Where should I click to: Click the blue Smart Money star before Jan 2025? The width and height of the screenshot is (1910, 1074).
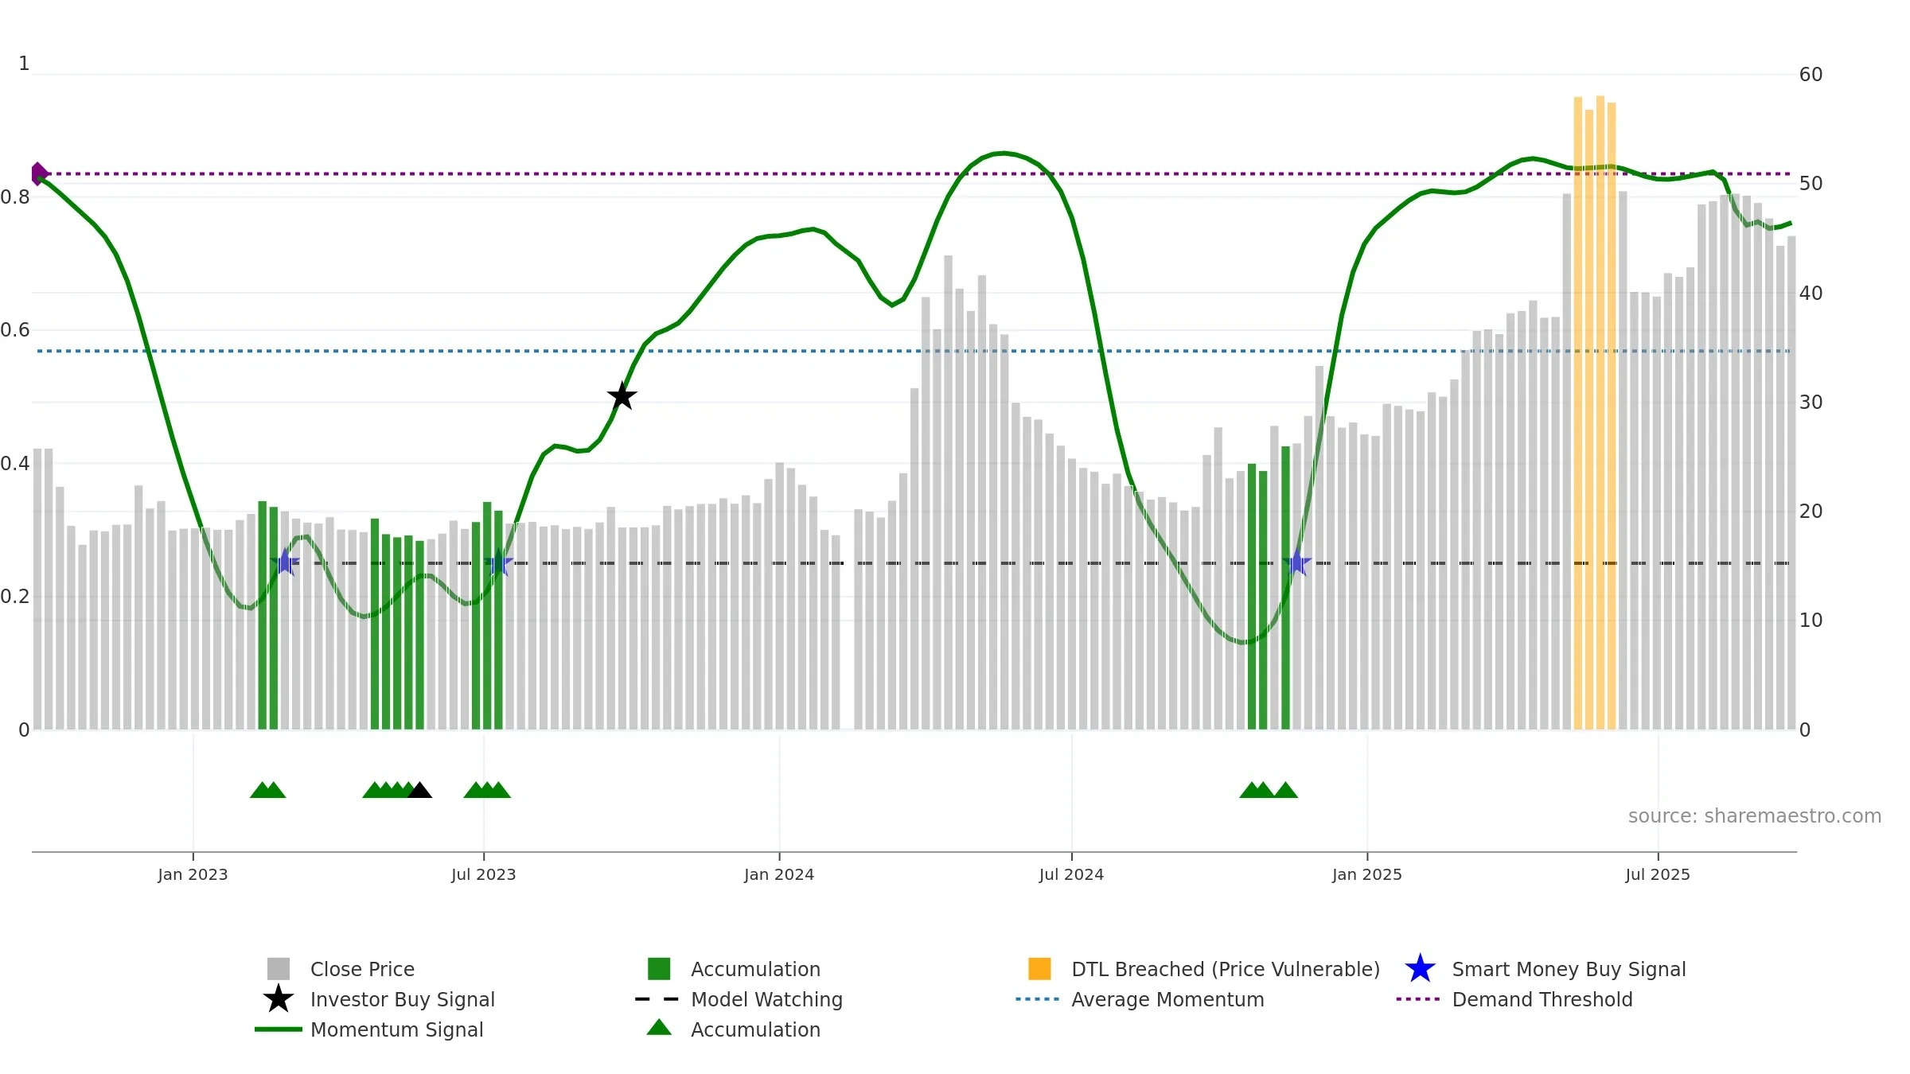point(1296,563)
